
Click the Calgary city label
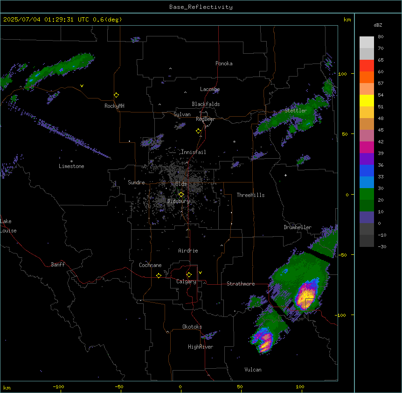tap(186, 281)
